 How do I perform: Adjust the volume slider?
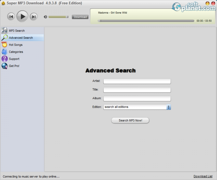coord(58,17)
